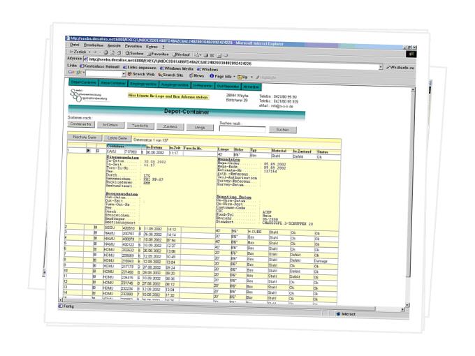The width and height of the screenshot is (475, 356).
Task: Expand the address bar URL dropdown
Action: (380, 66)
